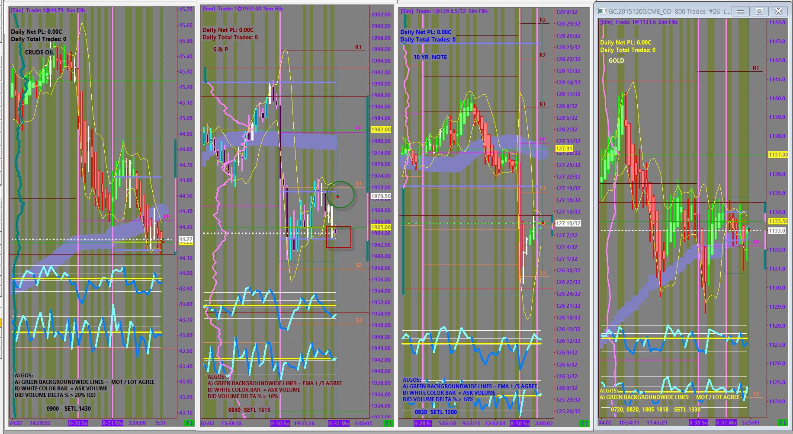Image resolution: width=793 pixels, height=434 pixels.
Task: Select the yellow 1137.00 price label
Action: click(778, 155)
